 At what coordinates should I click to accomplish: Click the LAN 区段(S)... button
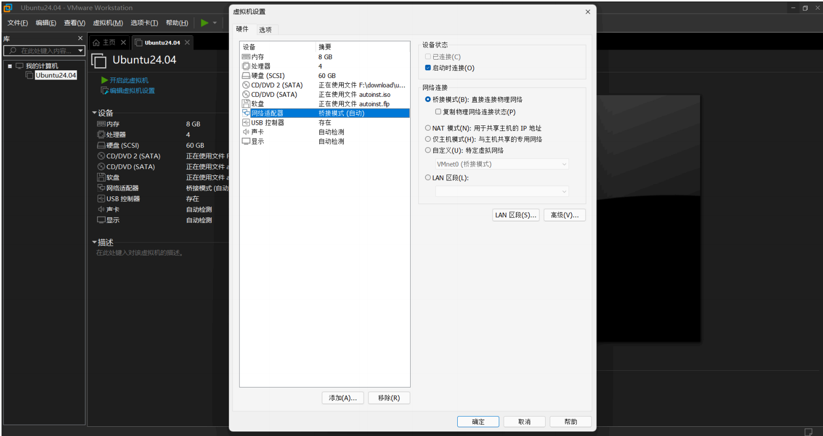(516, 215)
